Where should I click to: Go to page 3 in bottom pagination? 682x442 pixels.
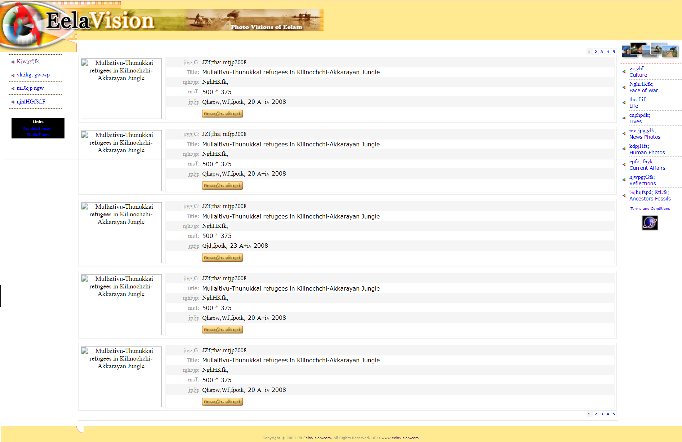pos(602,414)
